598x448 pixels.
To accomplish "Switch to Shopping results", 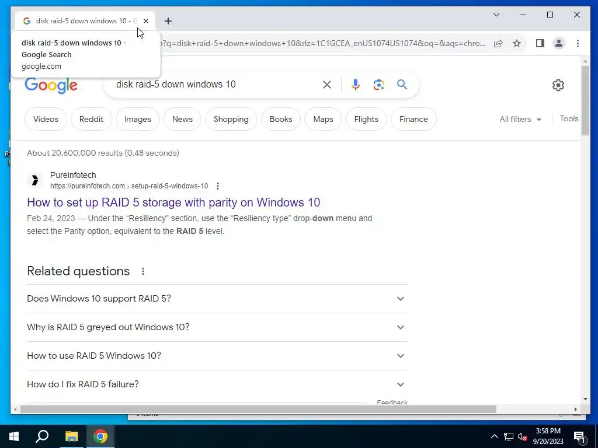I will [231, 119].
